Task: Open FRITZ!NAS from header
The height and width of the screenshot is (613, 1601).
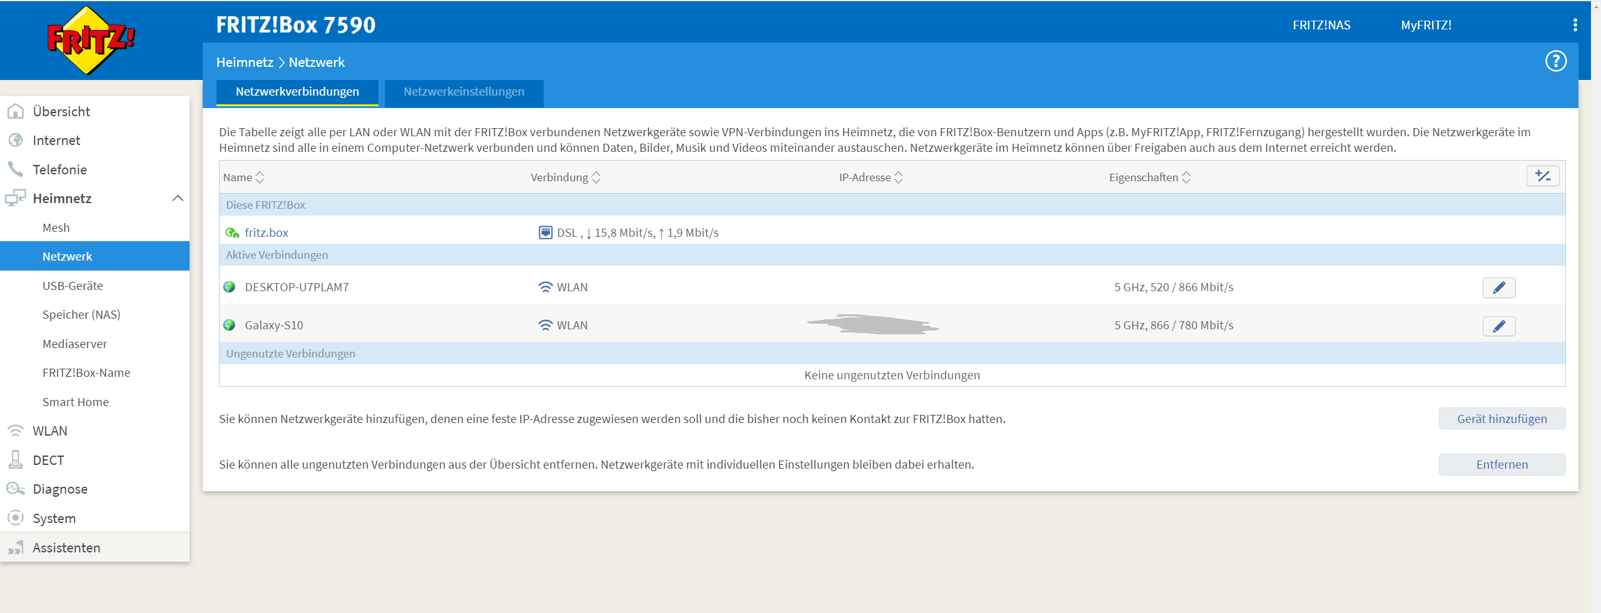Action: pos(1321,25)
